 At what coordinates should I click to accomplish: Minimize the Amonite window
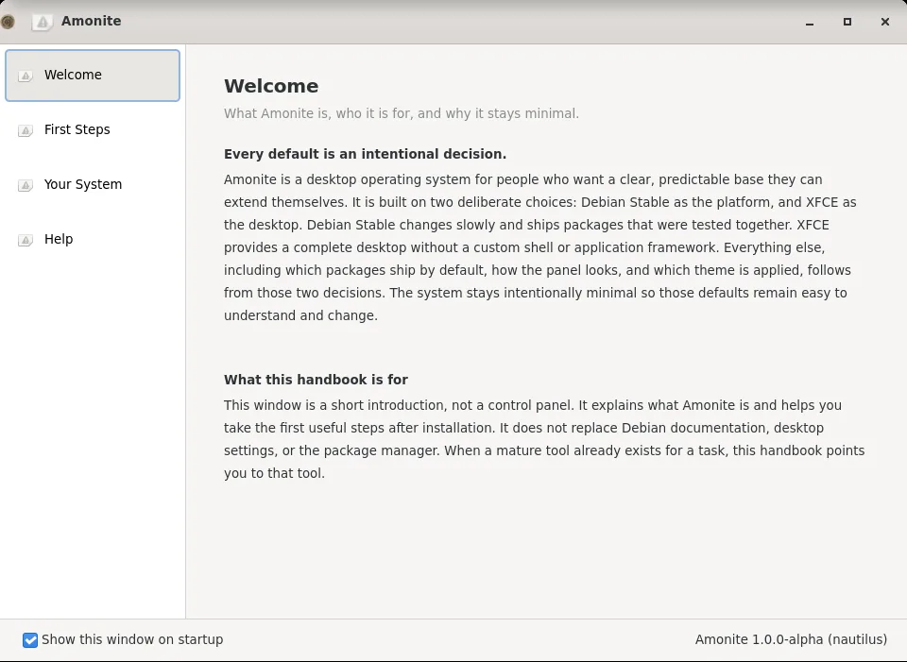click(810, 22)
